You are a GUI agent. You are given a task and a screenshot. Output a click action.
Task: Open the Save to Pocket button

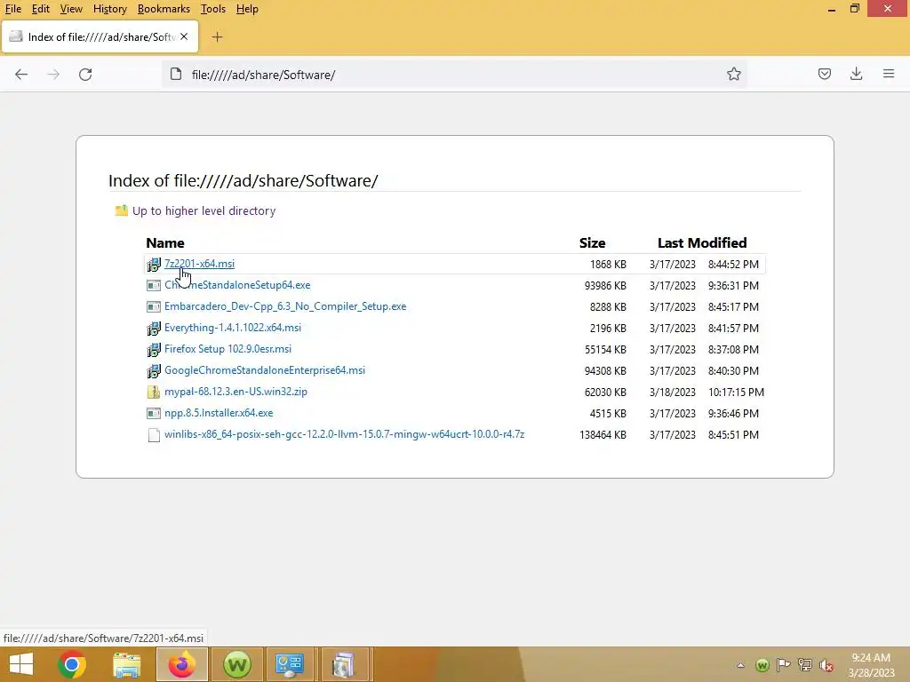pos(824,74)
